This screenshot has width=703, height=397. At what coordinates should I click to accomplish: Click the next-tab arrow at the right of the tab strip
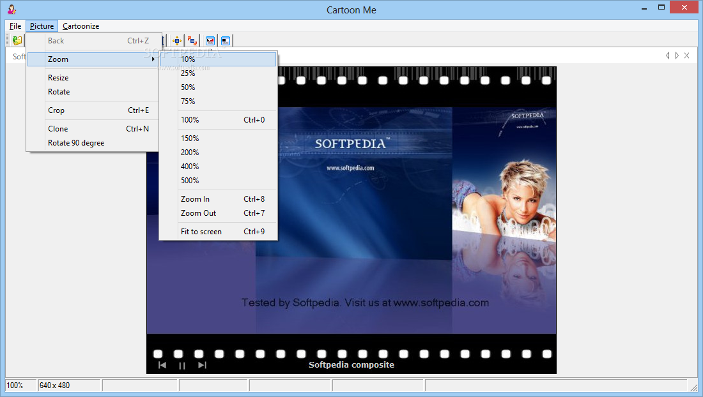click(x=677, y=56)
